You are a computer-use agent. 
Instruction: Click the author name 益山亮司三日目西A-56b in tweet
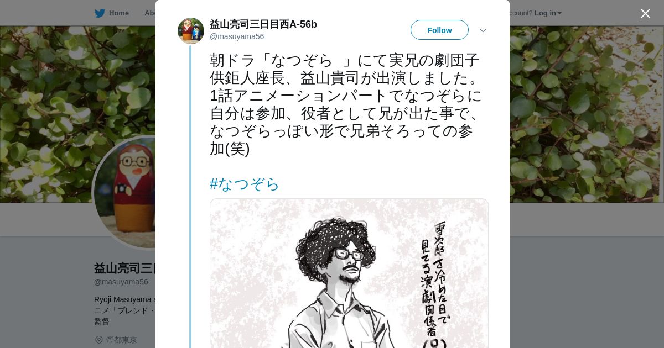(x=263, y=24)
